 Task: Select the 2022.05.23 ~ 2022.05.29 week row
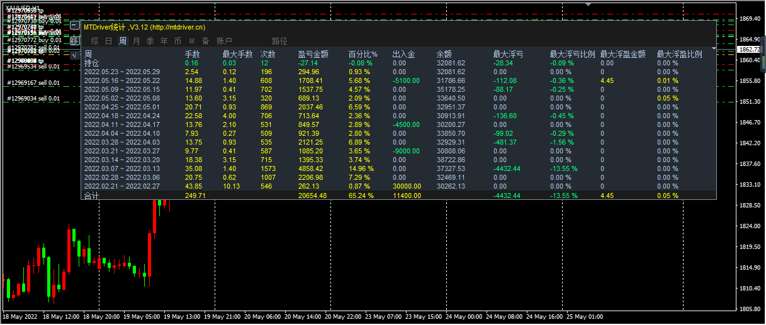click(122, 72)
